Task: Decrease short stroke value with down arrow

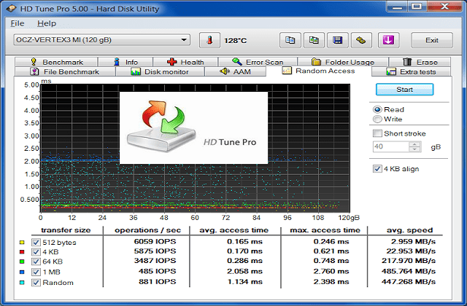Action: click(x=414, y=149)
